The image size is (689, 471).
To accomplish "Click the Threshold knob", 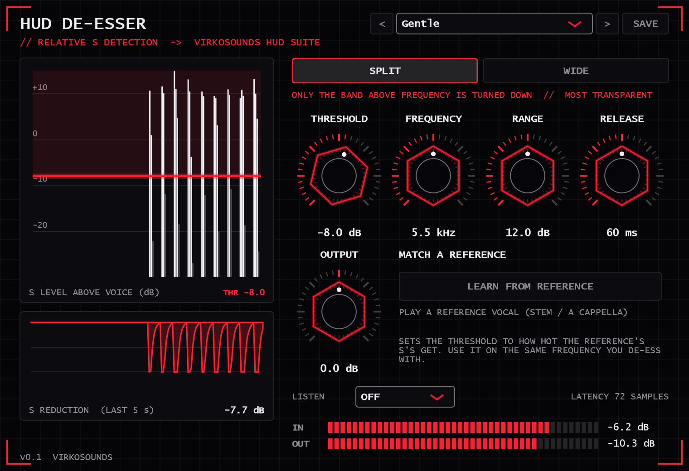I will click(339, 176).
